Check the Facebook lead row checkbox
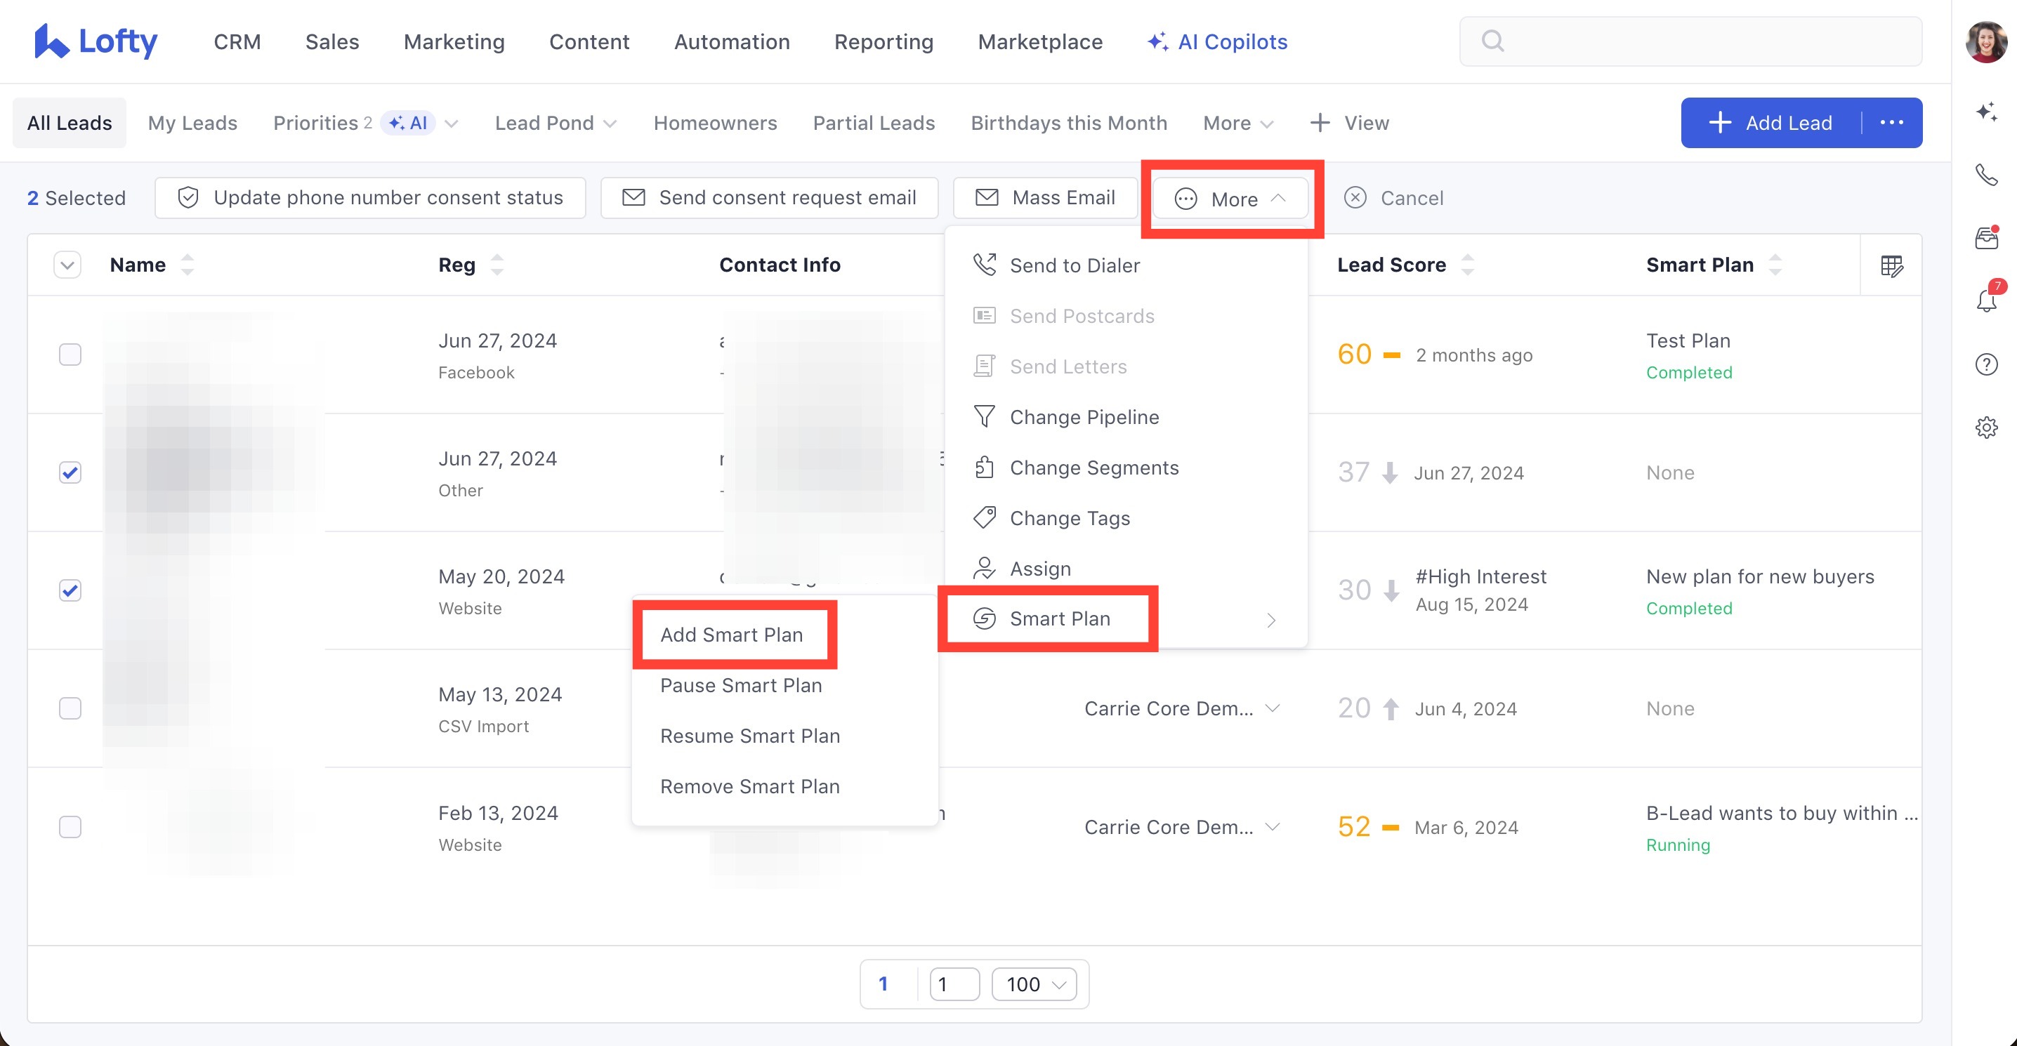 70,355
